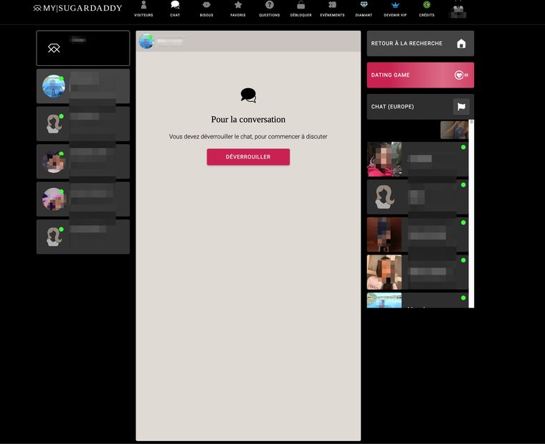Select the silhouette-avatar user in Europe chat list
The height and width of the screenshot is (444, 545).
coord(417,197)
